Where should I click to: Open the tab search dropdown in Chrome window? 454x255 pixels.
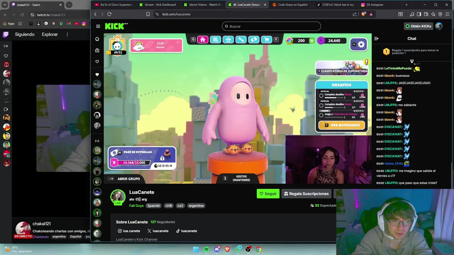point(5,5)
